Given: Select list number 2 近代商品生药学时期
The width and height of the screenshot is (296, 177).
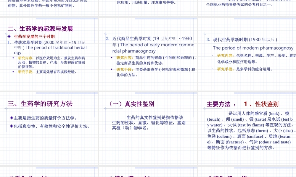Looking at the screenshot, I should click(x=107, y=38).
